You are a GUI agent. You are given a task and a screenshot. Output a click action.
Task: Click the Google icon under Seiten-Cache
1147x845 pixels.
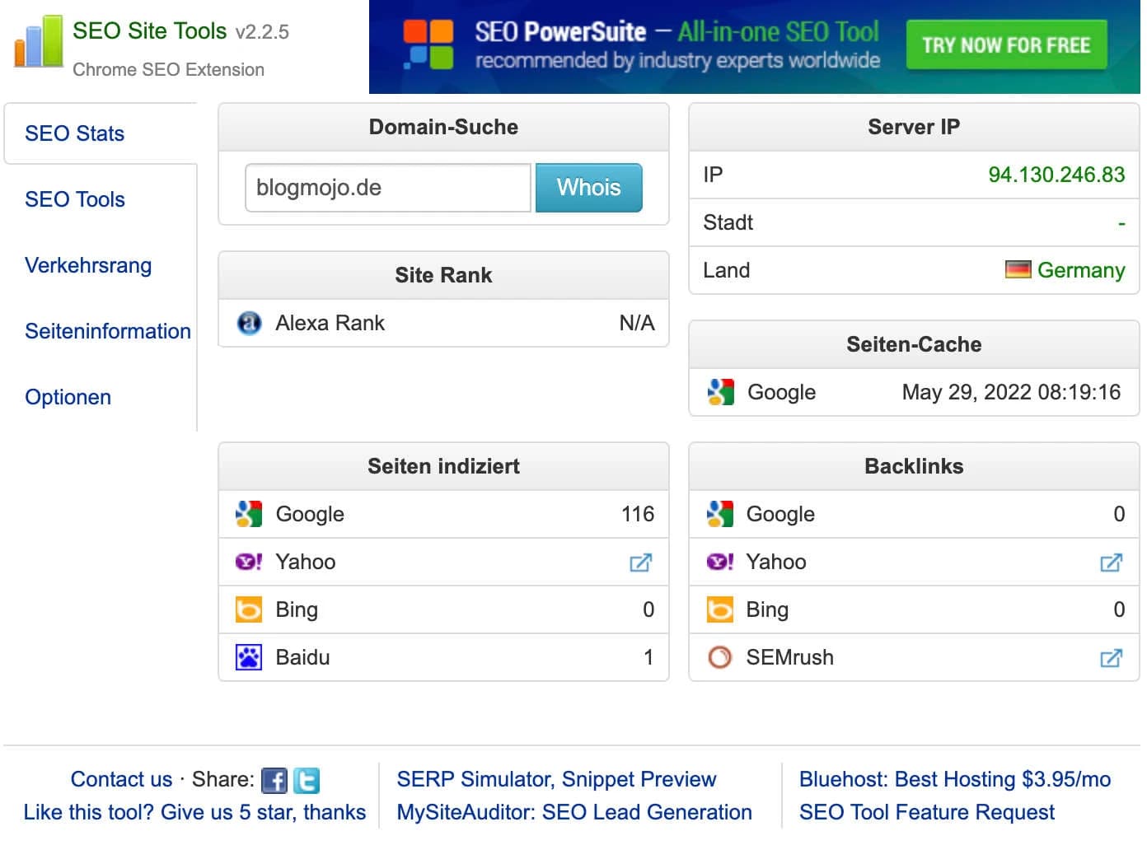719,392
